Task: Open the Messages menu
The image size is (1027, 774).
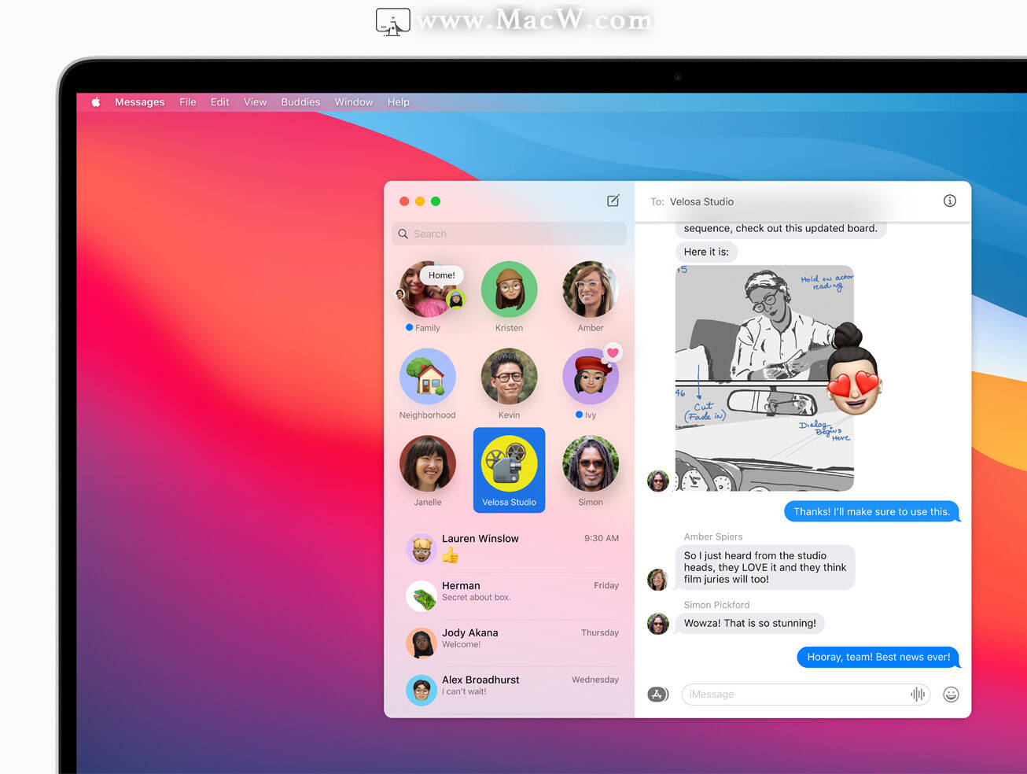Action: point(140,102)
